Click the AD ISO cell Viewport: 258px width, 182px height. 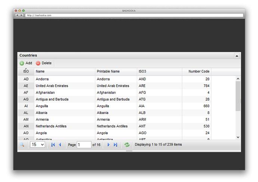coord(26,79)
